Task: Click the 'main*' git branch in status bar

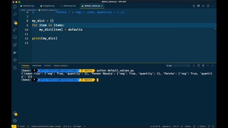Action: [x=21, y=127]
